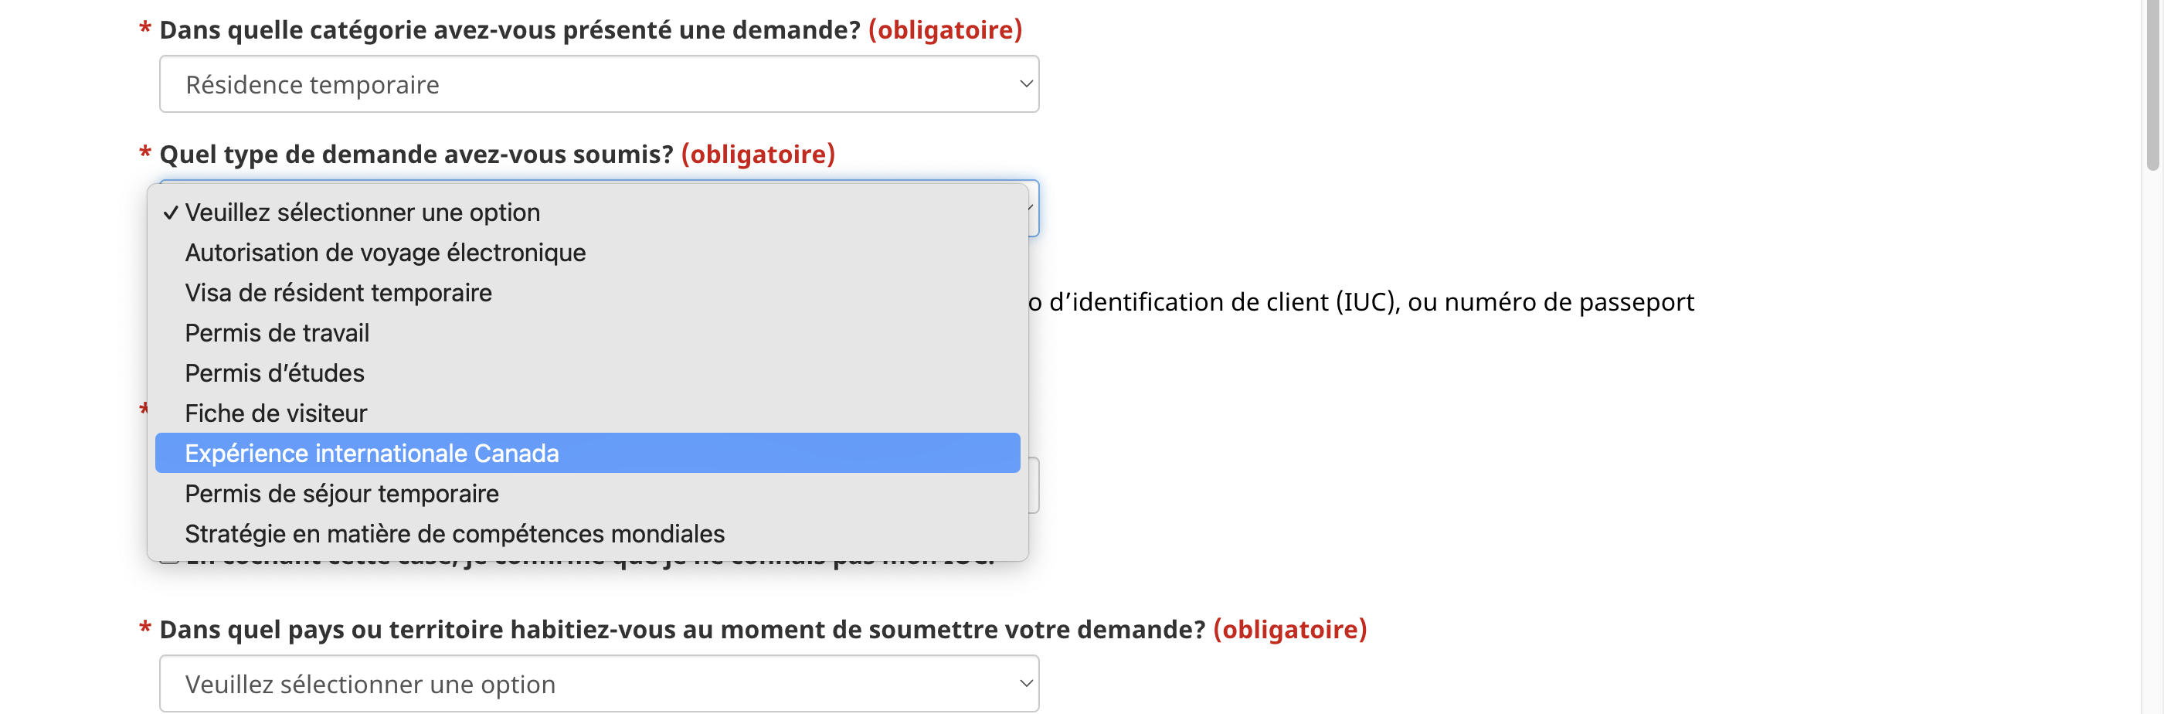Click the page's vertical scrollbar thumb
2164x714 pixels.
tap(2152, 84)
